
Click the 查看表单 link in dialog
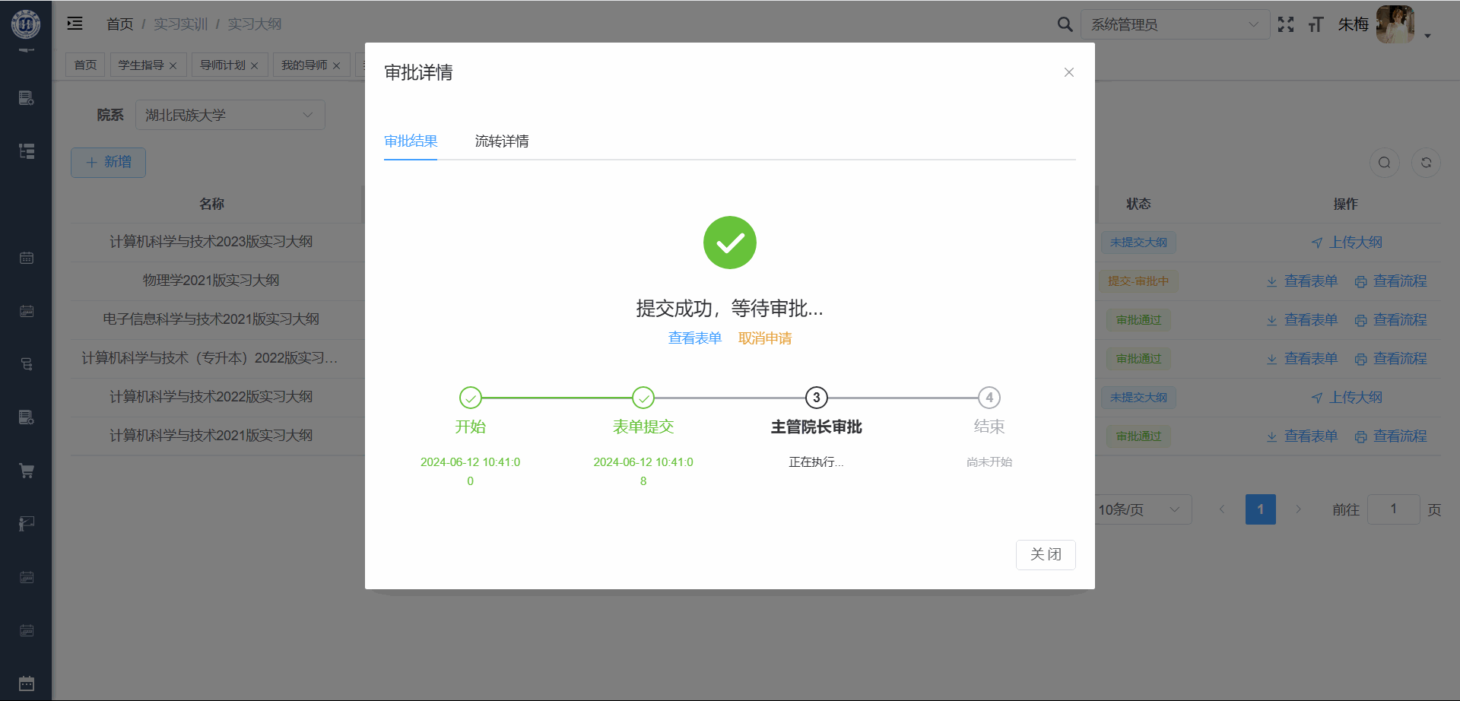[x=694, y=338]
